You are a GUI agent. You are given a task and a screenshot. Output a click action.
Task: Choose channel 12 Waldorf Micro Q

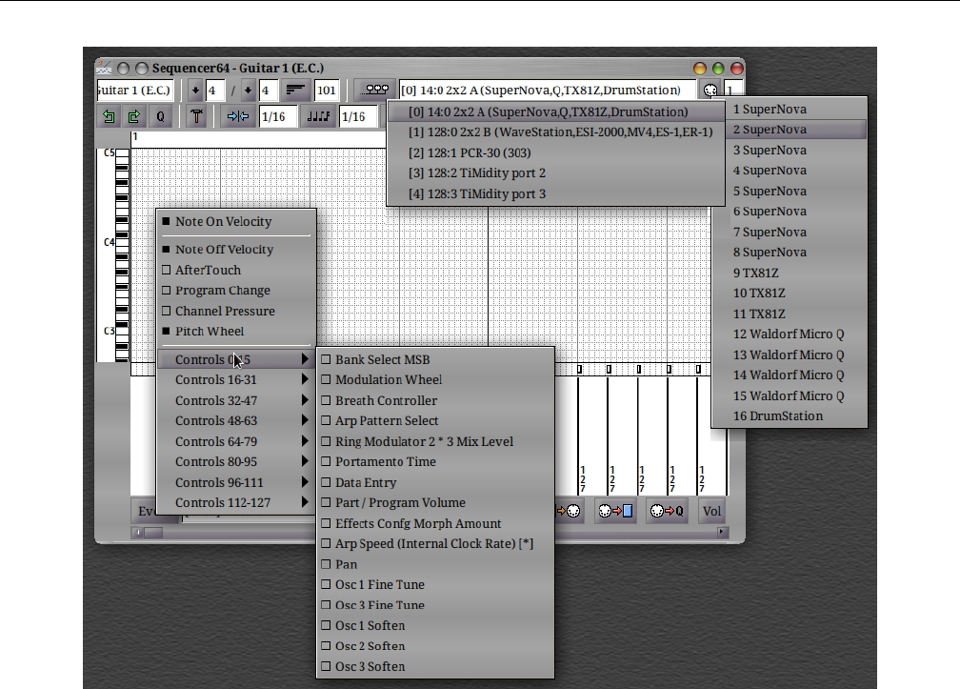coord(790,334)
